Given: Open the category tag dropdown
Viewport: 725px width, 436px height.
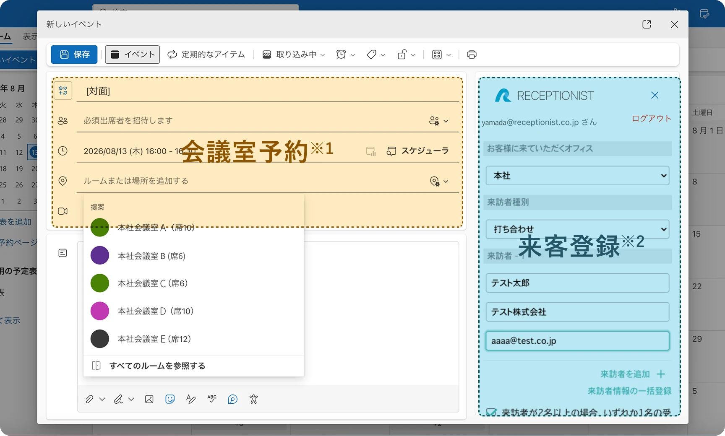Looking at the screenshot, I should click(x=376, y=54).
